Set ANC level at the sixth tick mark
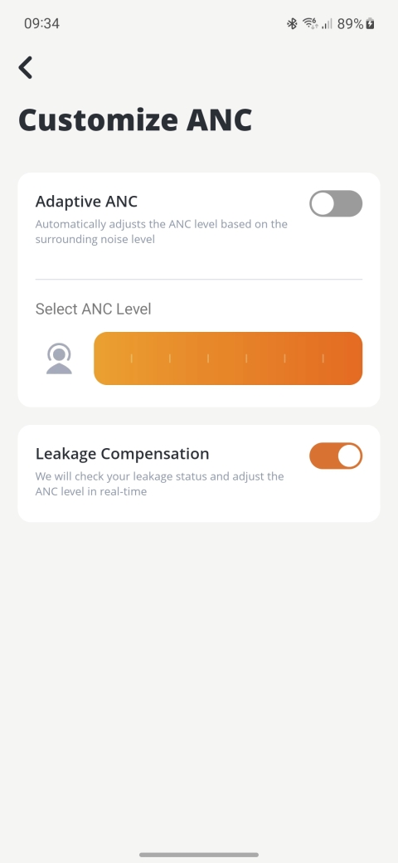This screenshot has width=398, height=863. (x=323, y=358)
